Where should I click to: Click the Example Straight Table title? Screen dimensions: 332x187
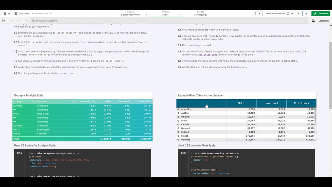29,96
